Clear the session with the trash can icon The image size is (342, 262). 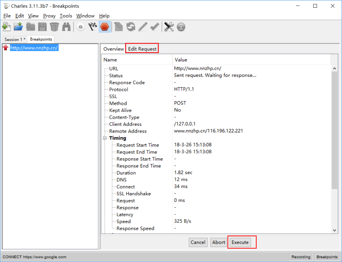point(54,27)
